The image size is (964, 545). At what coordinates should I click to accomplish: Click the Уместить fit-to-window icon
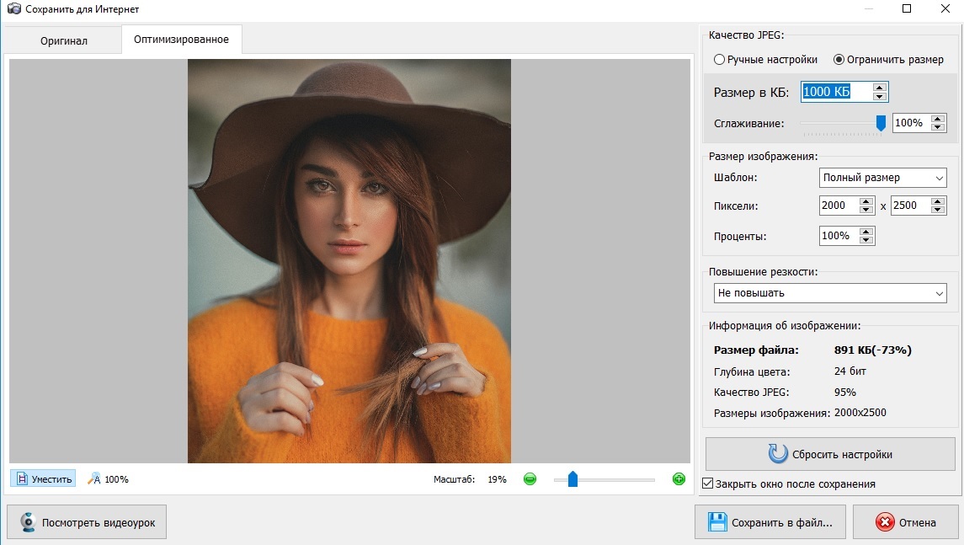point(22,479)
